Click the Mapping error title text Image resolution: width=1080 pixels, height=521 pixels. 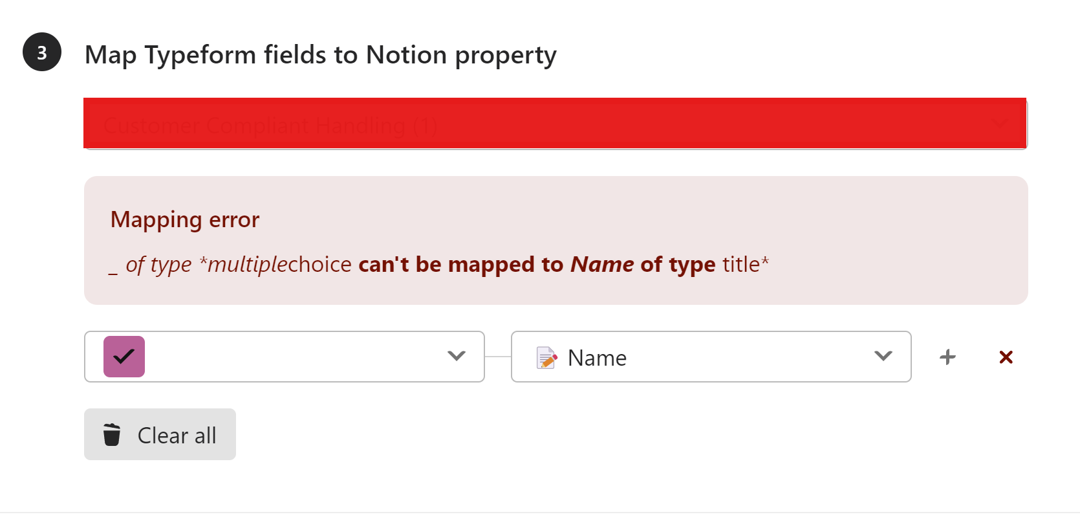(185, 220)
